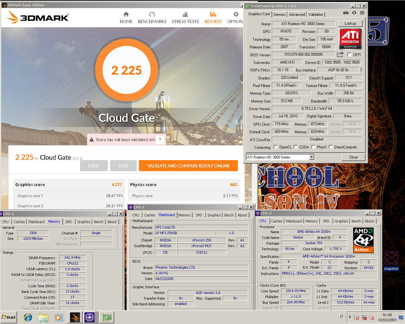The image size is (405, 324).
Task: Select the Graphics Card tab in GPU-Z
Action: tap(259, 14)
